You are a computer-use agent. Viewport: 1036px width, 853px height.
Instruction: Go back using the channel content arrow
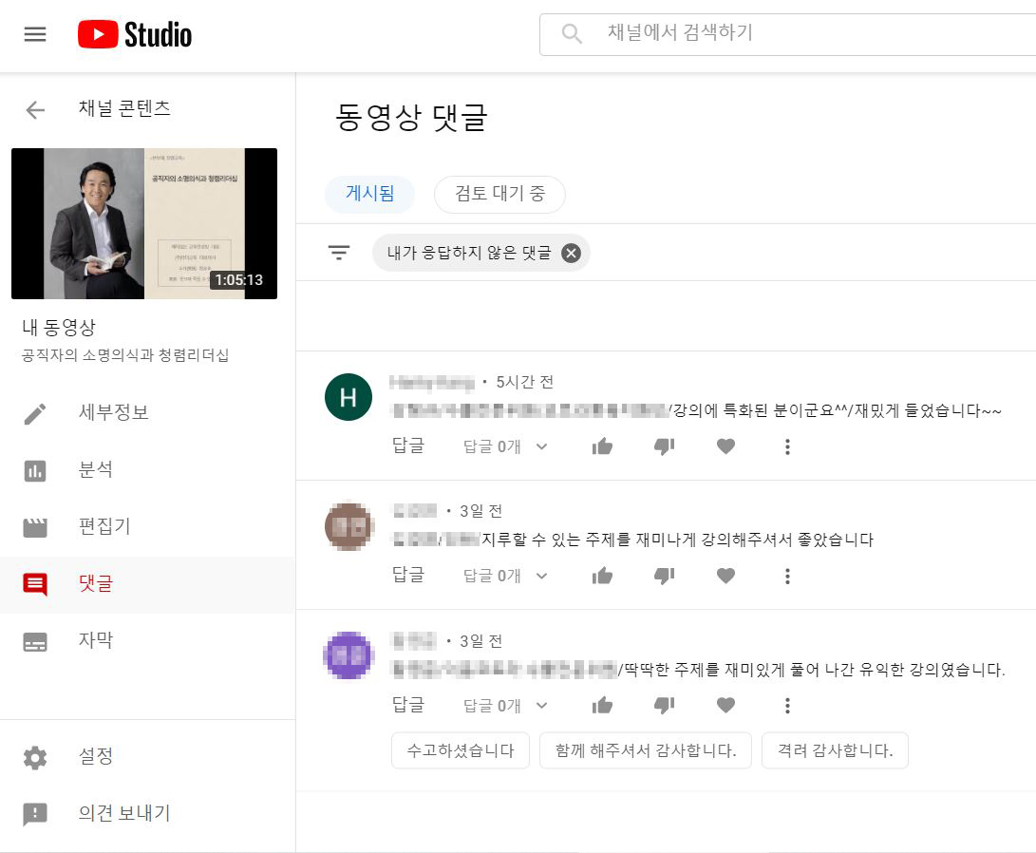coord(35,109)
